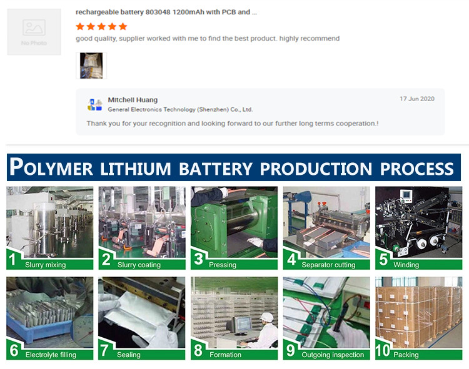
Task: Select the Slurry coating step image
Action: 142,228
